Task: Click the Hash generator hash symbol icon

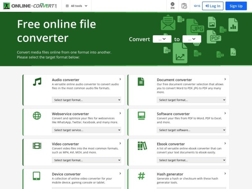Action: pos(142,176)
